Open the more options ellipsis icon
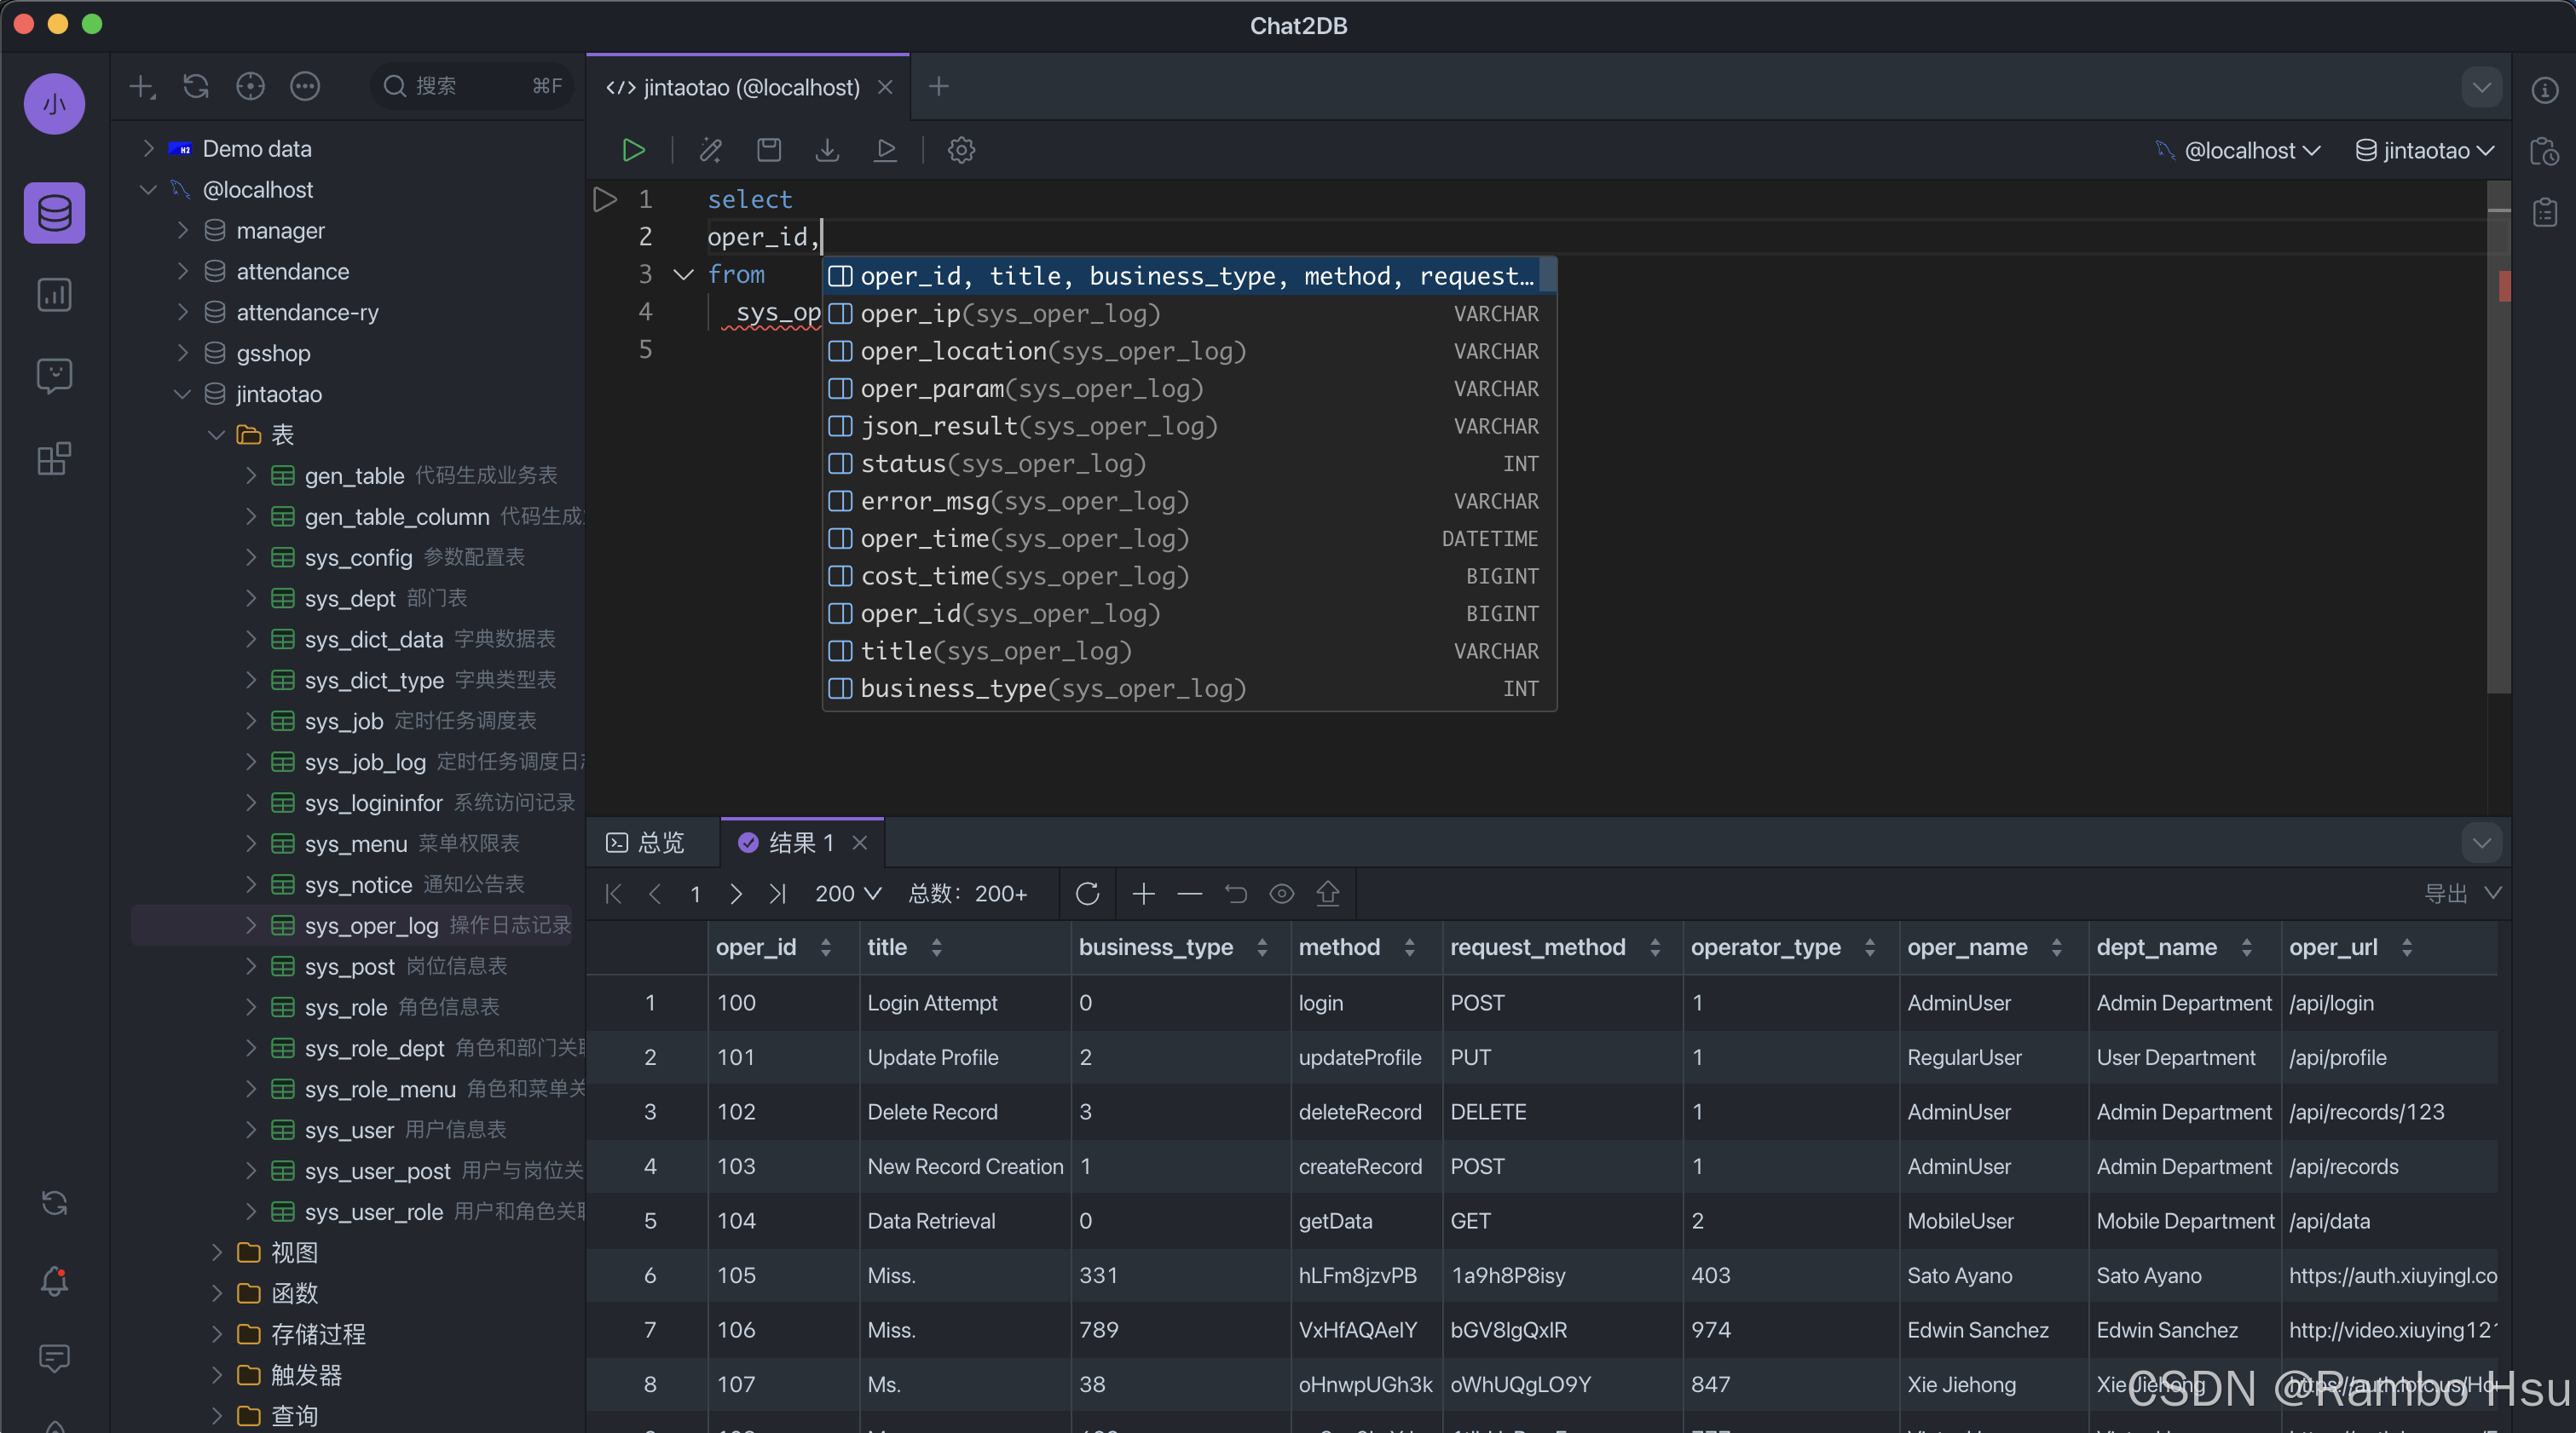Screen dimensions: 2576x1433 tap(305, 87)
